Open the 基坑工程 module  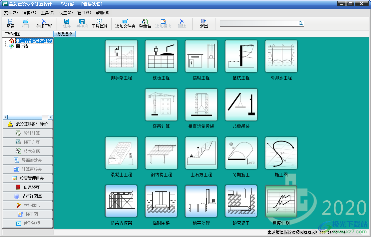pyautogui.click(x=241, y=56)
